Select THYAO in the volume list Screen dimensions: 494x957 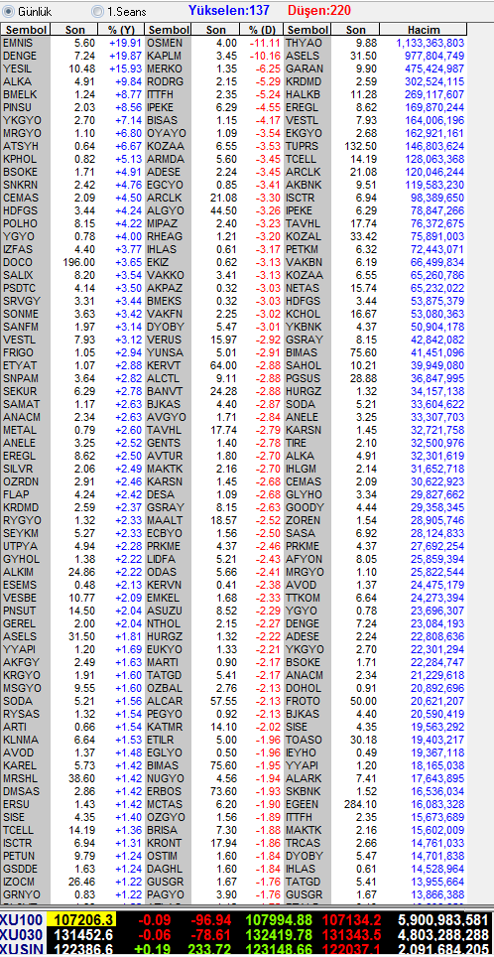click(305, 43)
